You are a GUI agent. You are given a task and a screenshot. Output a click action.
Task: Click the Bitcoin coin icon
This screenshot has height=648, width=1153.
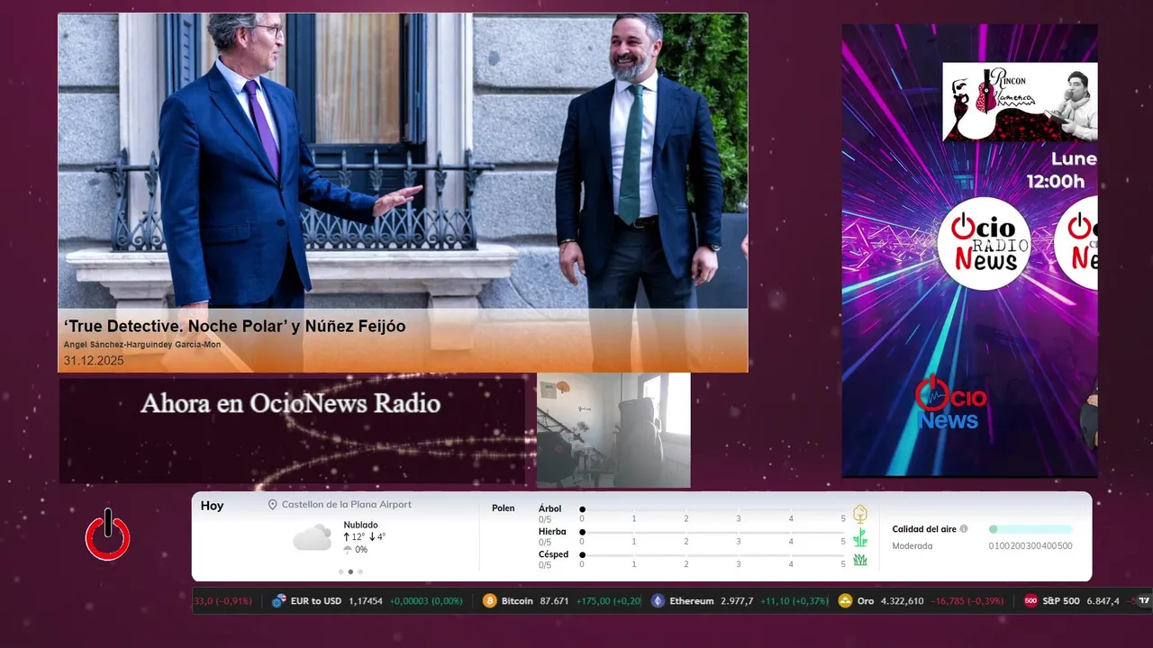(490, 600)
